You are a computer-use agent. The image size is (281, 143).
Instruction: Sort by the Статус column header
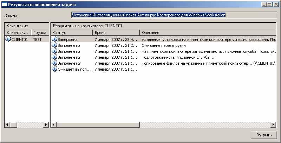72,33
